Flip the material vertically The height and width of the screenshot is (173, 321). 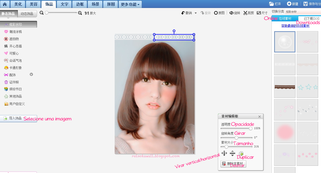point(232,153)
